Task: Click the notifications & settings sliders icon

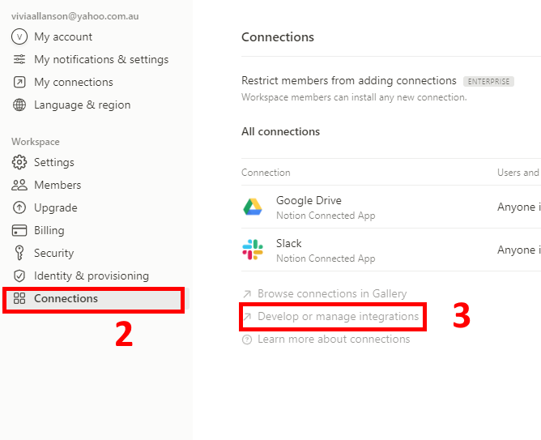Action: (x=19, y=59)
